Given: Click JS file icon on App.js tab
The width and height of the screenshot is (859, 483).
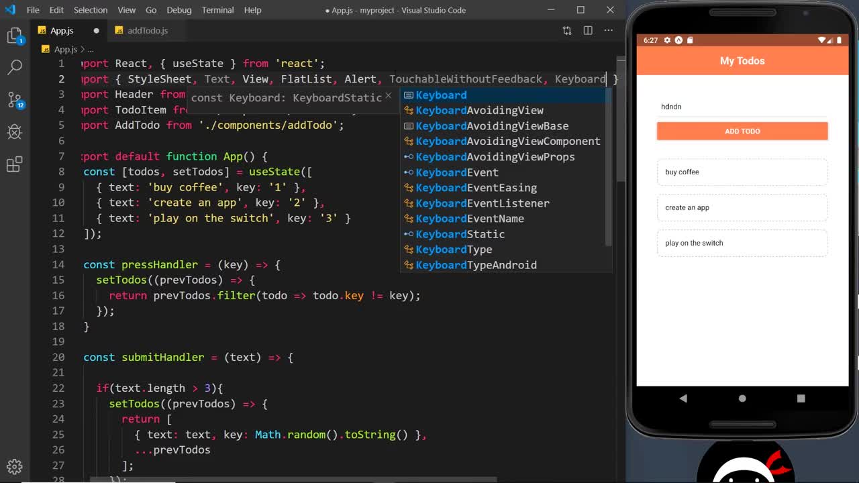Looking at the screenshot, I should [42, 30].
